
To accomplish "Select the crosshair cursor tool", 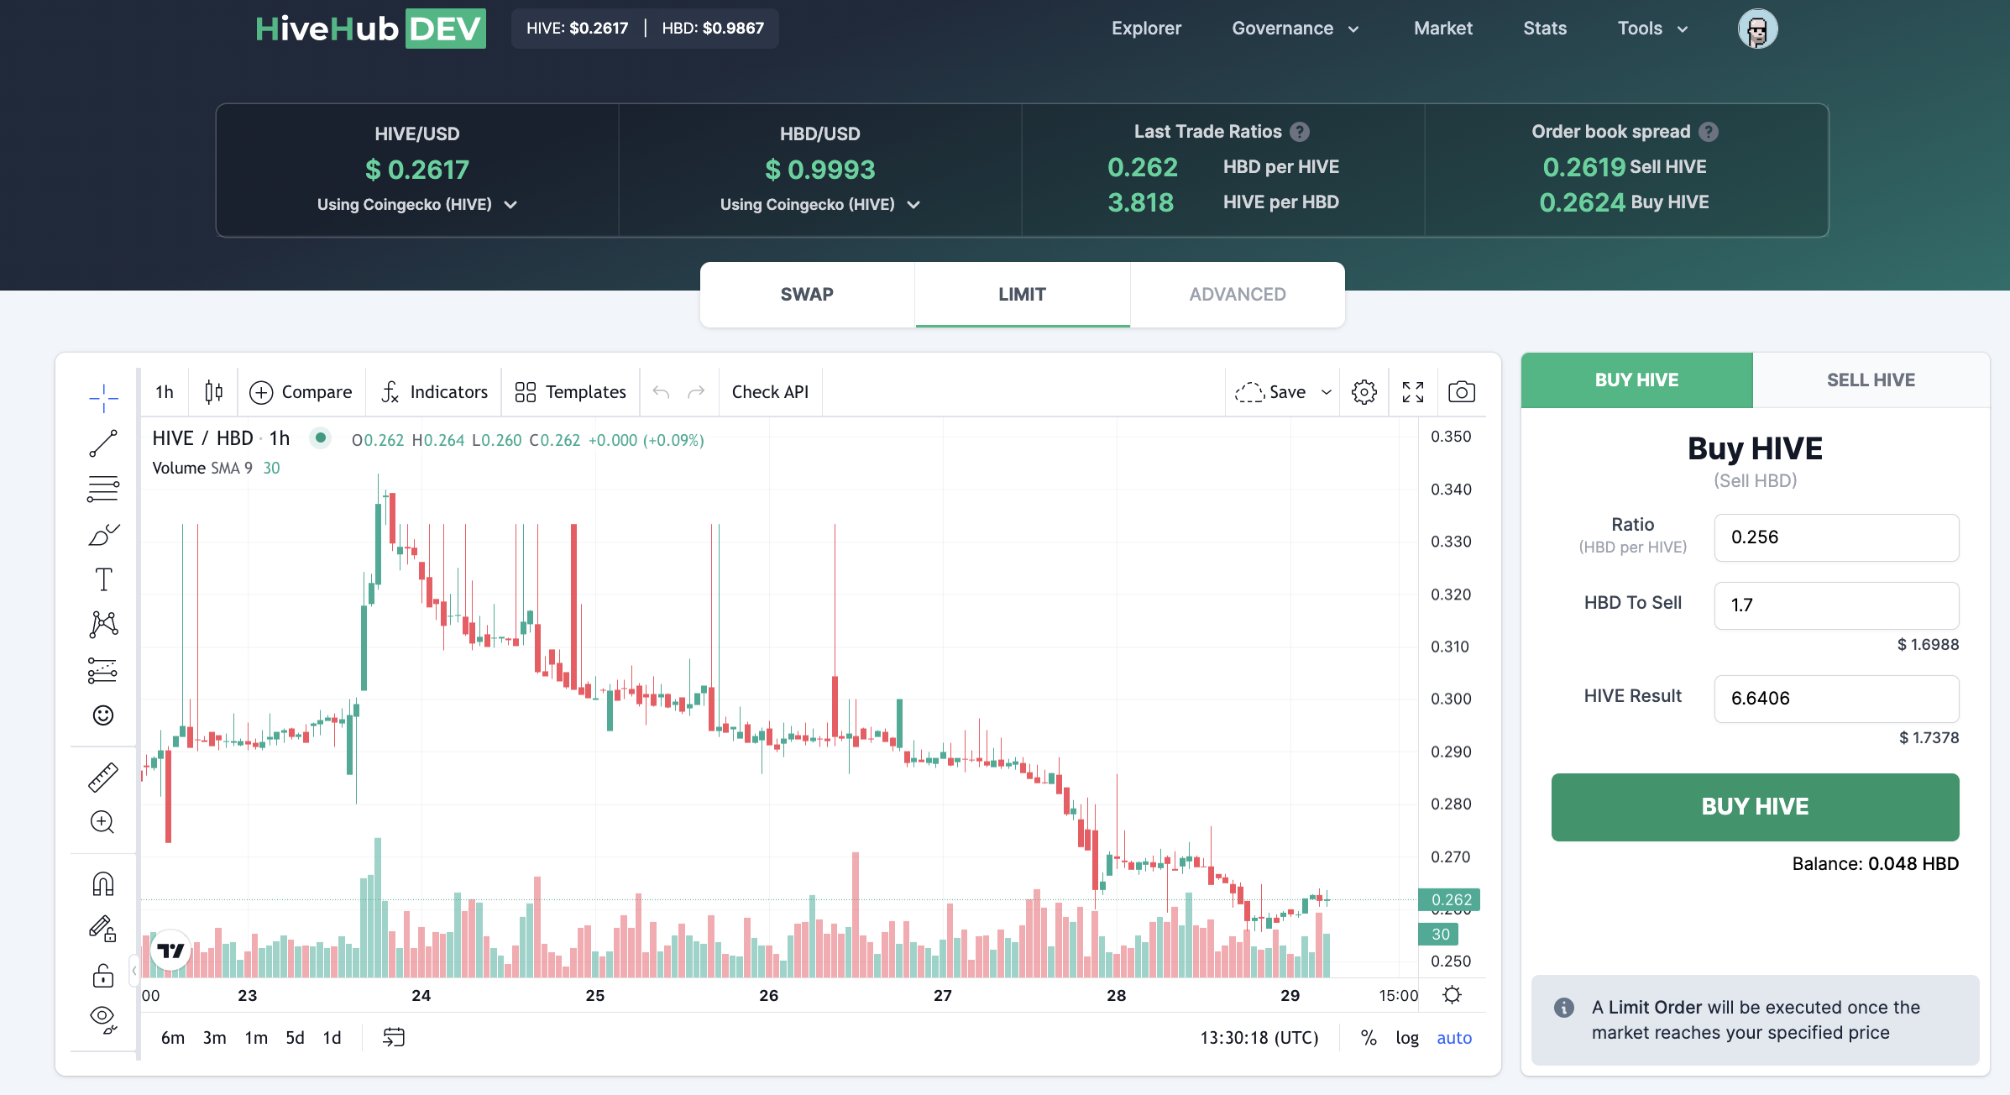I will (103, 398).
